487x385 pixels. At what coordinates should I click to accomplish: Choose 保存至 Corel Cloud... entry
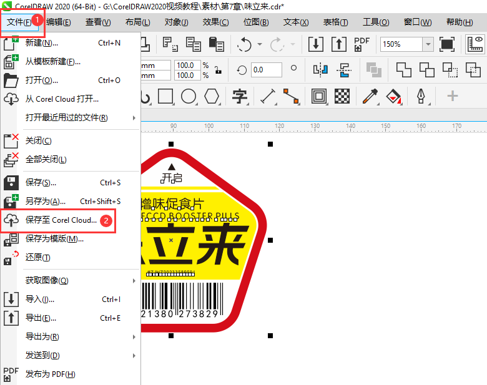[70, 220]
